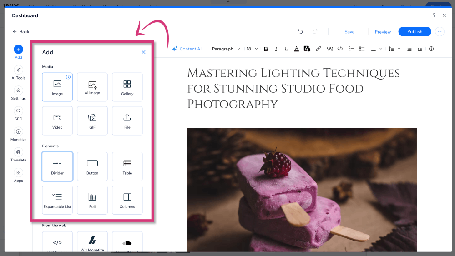This screenshot has height=256, width=455.
Task: Open the SEO panel
Action: tap(18, 114)
